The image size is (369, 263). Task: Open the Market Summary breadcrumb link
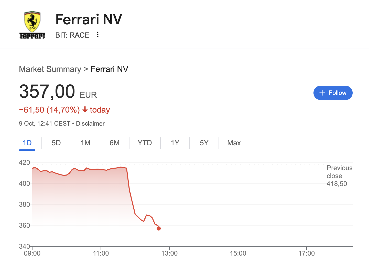[50, 69]
